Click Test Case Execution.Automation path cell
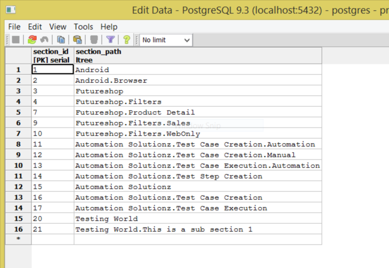This screenshot has width=389, height=268. point(198,165)
